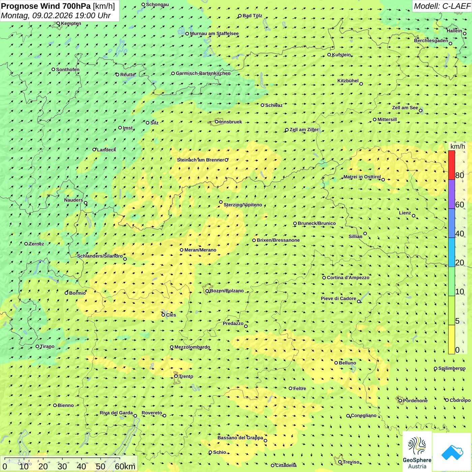Click the Bozen/Bolzano city marker
The width and height of the screenshot is (472, 472).
[207, 291]
